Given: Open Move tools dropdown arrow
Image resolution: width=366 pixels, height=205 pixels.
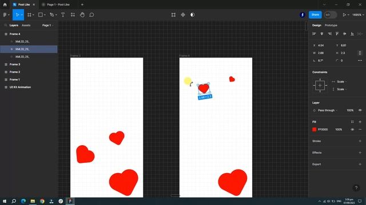Looking at the screenshot, I should [x=22, y=15].
